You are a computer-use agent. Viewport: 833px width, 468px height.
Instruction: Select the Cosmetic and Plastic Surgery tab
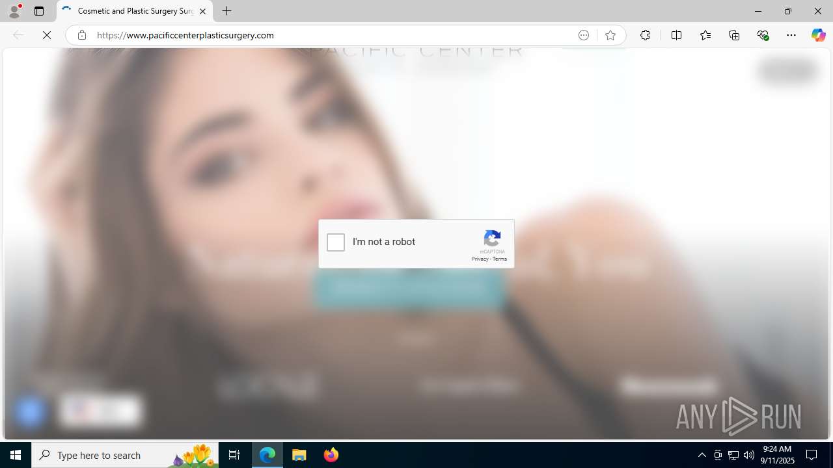tap(135, 11)
